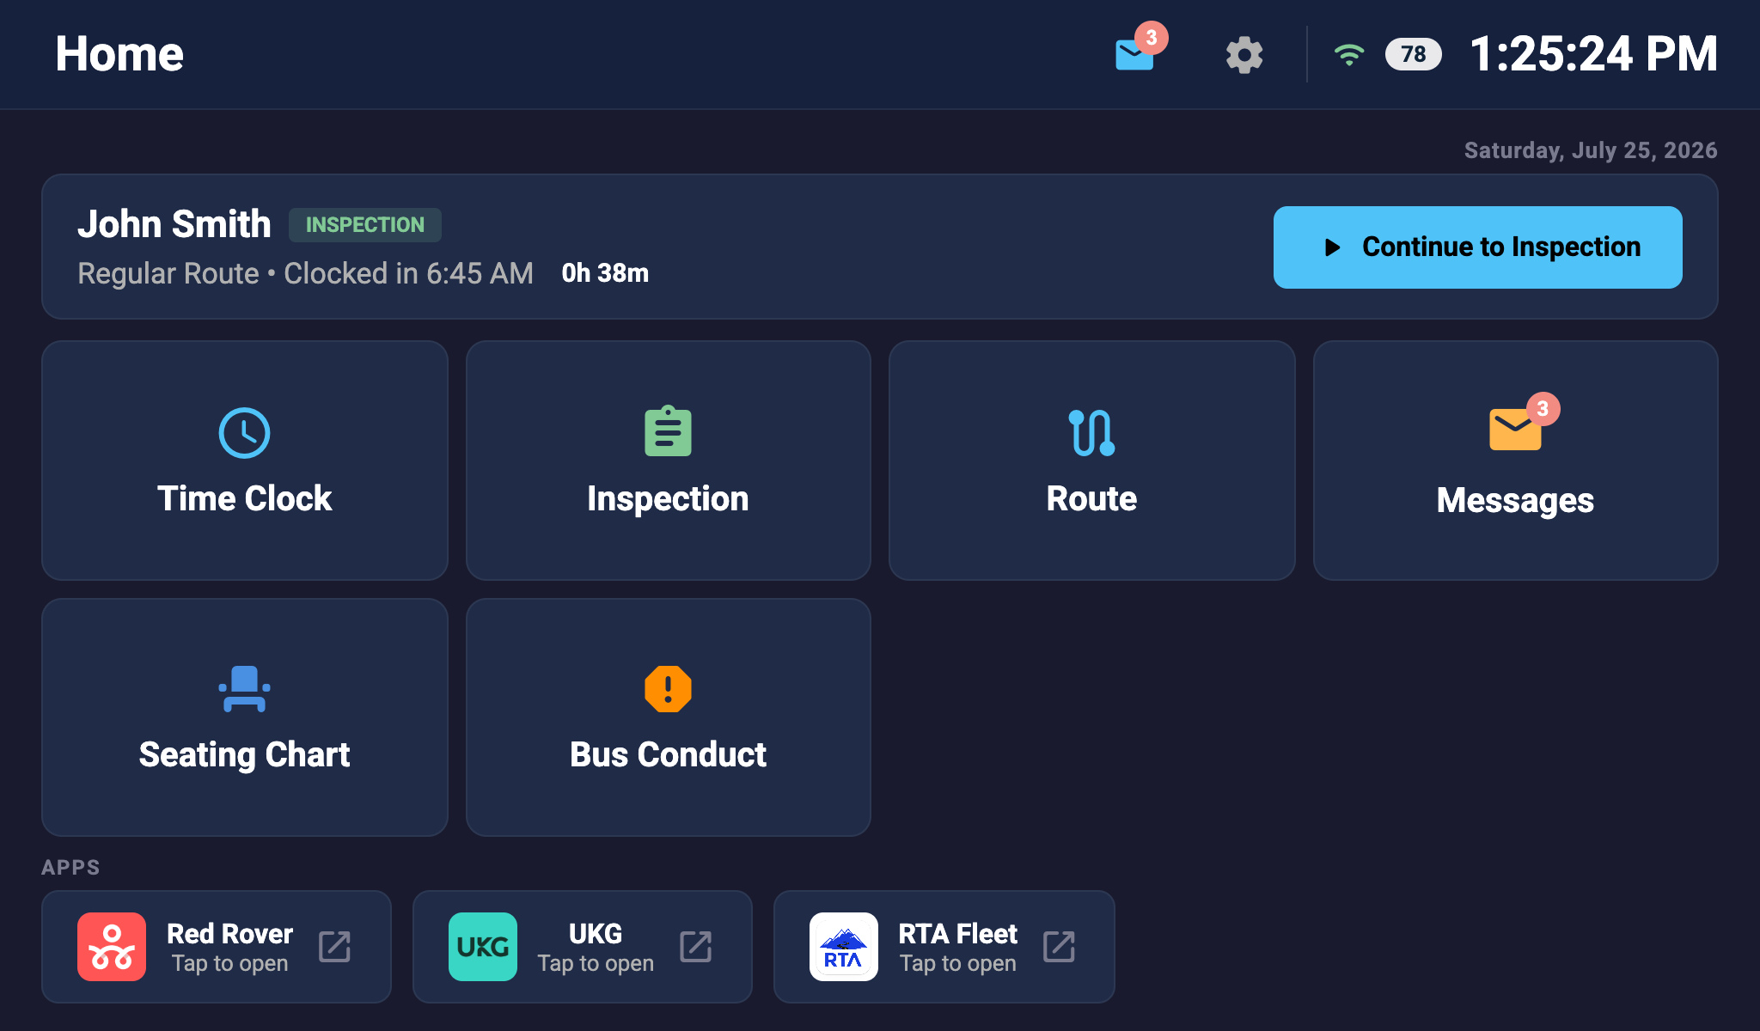Click the Home page title
This screenshot has height=1031, width=1760.
point(119,54)
